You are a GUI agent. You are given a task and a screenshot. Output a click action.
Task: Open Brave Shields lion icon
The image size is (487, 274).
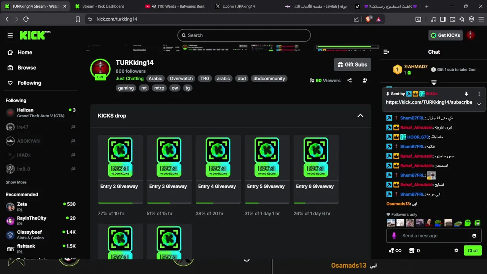(368, 19)
